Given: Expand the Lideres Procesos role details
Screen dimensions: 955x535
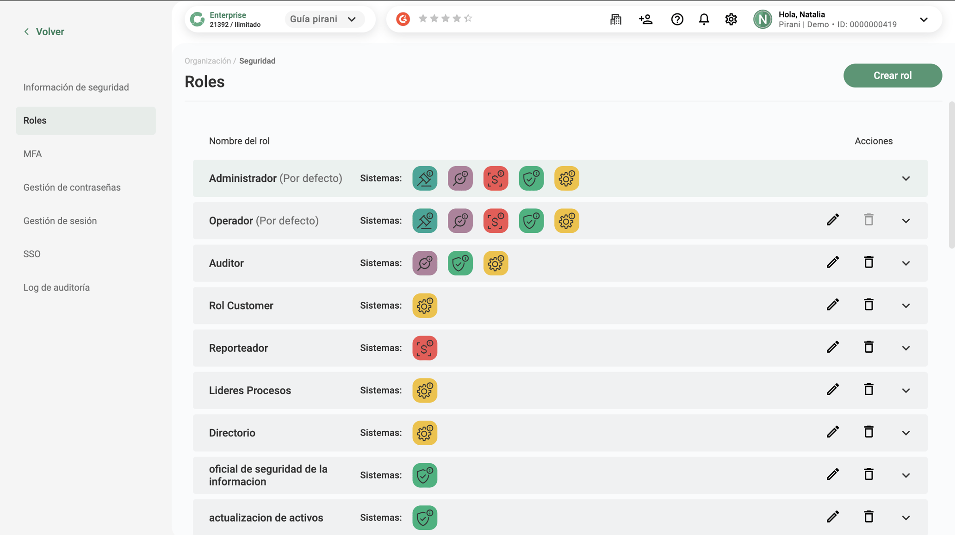Looking at the screenshot, I should coord(905,391).
